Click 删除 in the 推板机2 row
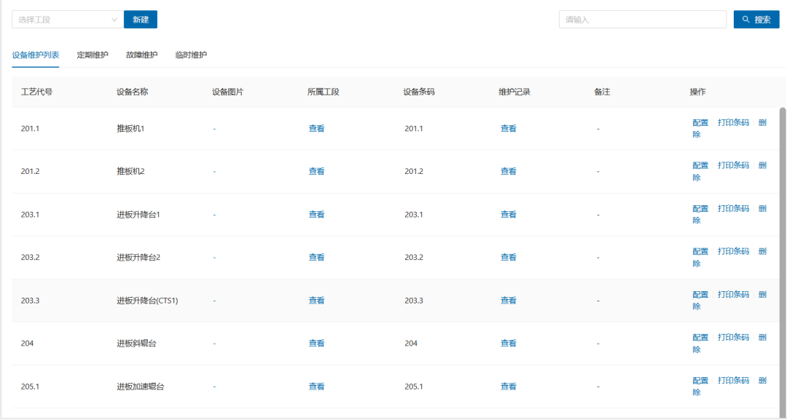The height and width of the screenshot is (420, 787). click(762, 165)
